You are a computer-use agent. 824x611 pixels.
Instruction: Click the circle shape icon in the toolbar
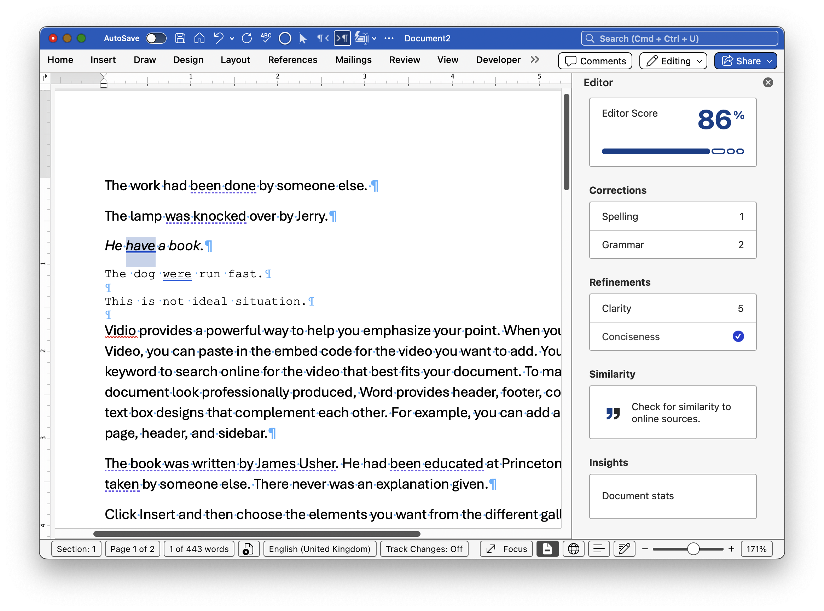point(285,39)
